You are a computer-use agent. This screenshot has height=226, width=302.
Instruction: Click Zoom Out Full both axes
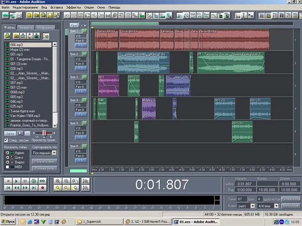click(x=75, y=181)
